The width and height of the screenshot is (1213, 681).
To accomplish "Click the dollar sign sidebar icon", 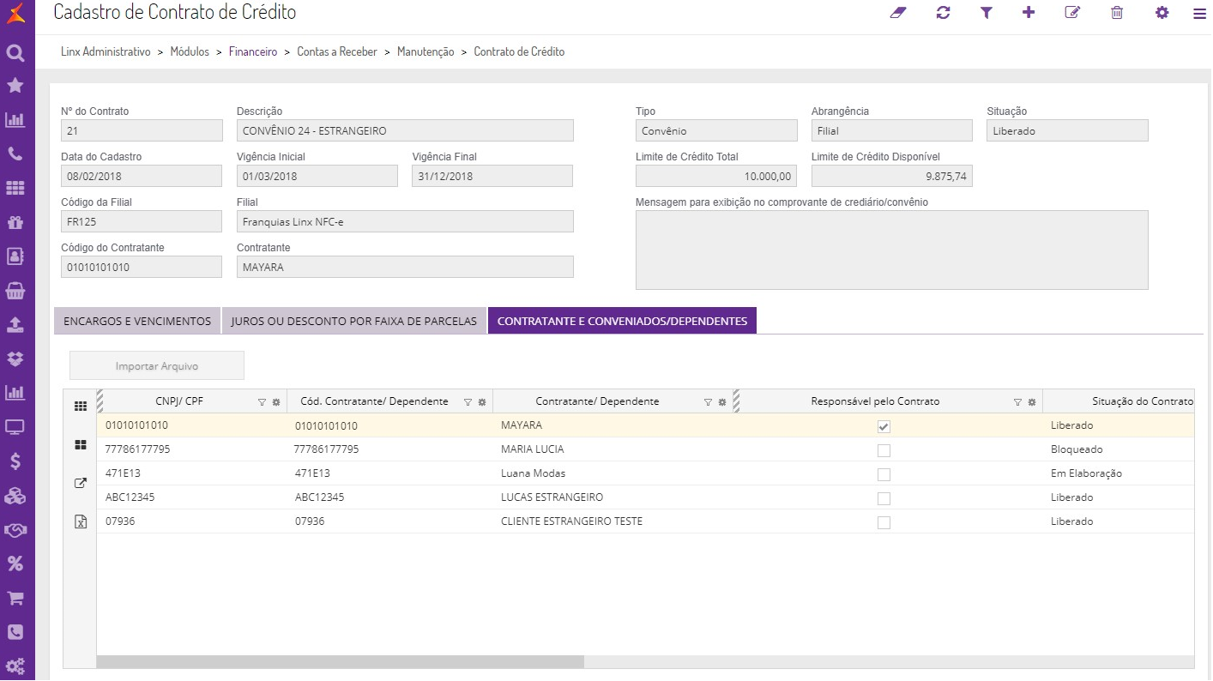I will coord(15,461).
